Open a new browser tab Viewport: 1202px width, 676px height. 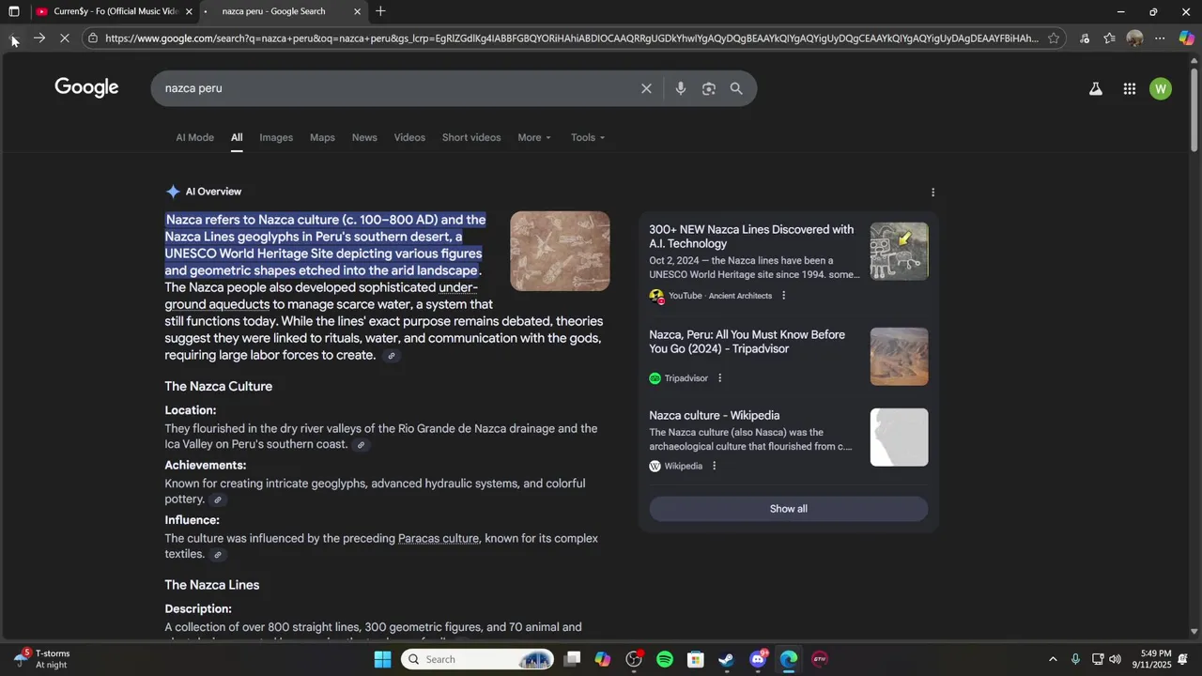(x=380, y=11)
